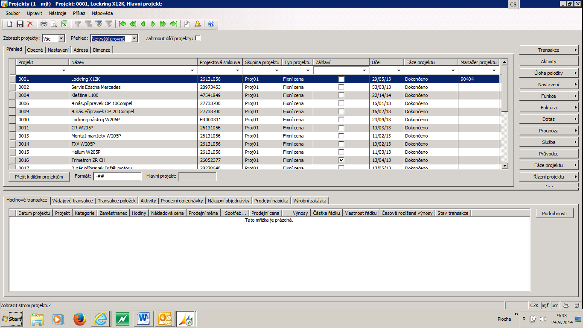Create a new record via toolbar
583x328 pixels.
9,24
